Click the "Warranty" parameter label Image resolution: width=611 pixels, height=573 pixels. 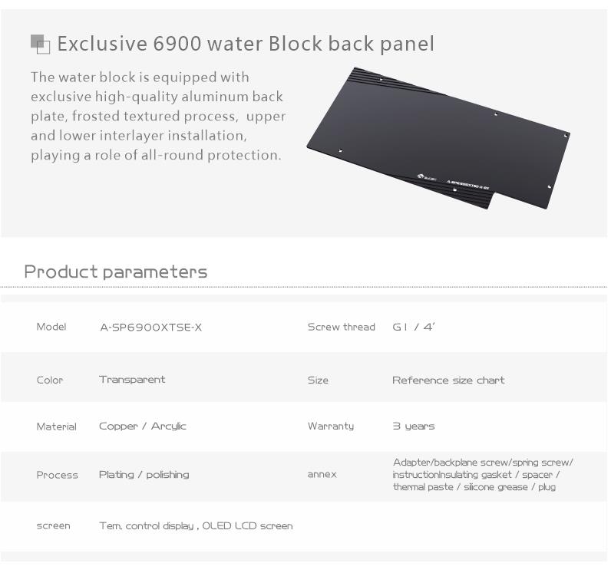(x=331, y=426)
